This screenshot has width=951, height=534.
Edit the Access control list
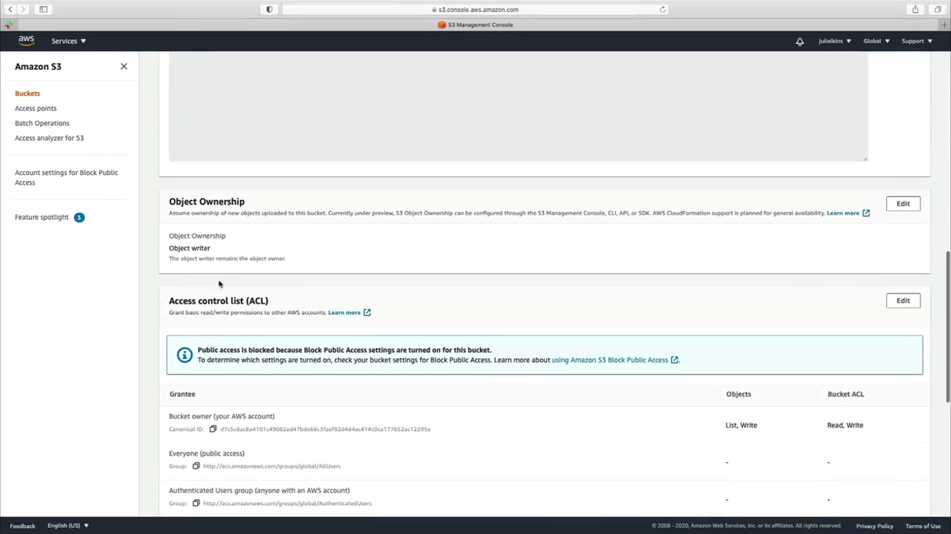(x=903, y=300)
